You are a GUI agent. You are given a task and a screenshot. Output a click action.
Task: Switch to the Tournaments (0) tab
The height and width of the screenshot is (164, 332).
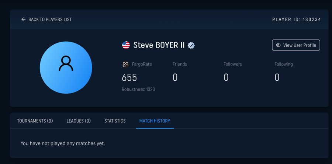coord(35,121)
